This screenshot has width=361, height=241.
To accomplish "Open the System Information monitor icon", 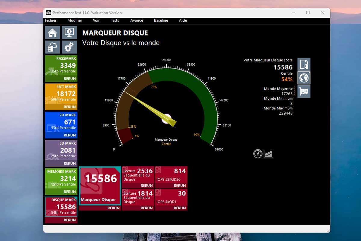I will point(69,33).
